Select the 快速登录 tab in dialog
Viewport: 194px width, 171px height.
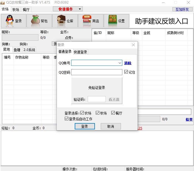[x=81, y=52]
